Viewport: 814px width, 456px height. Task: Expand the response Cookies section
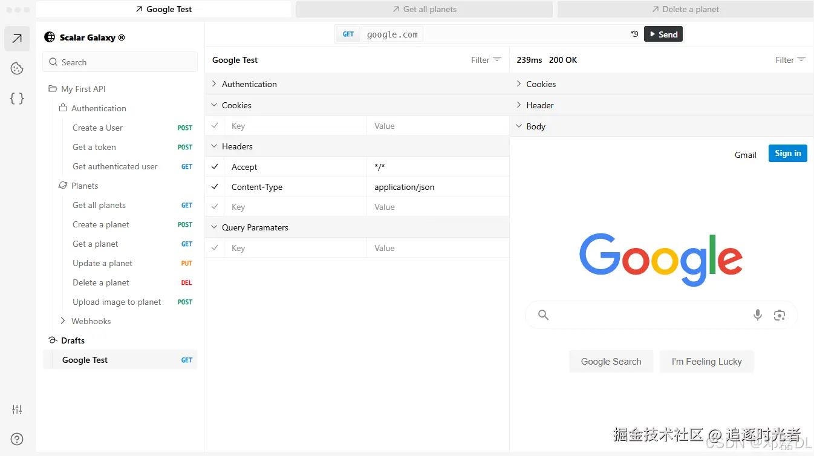click(x=662, y=84)
